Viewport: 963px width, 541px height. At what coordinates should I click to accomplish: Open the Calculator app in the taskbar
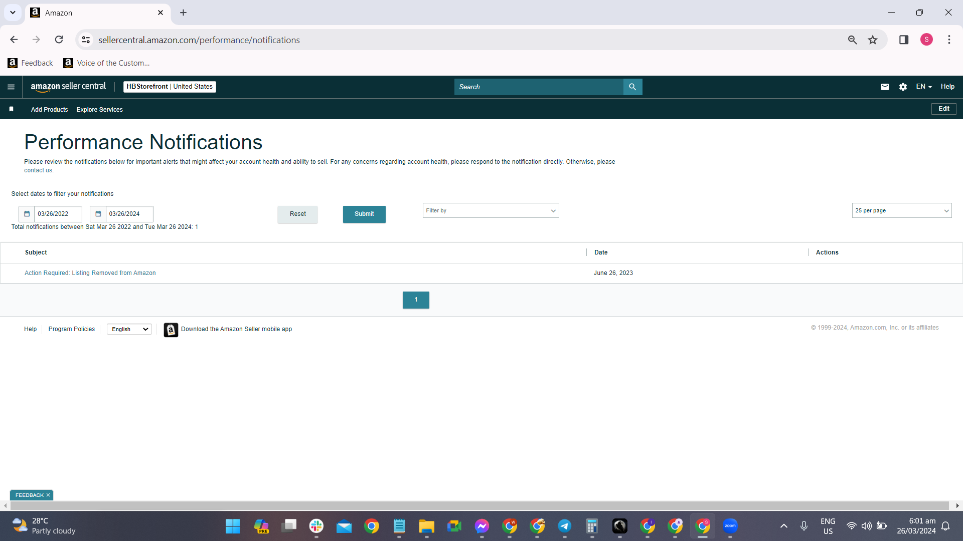[592, 526]
